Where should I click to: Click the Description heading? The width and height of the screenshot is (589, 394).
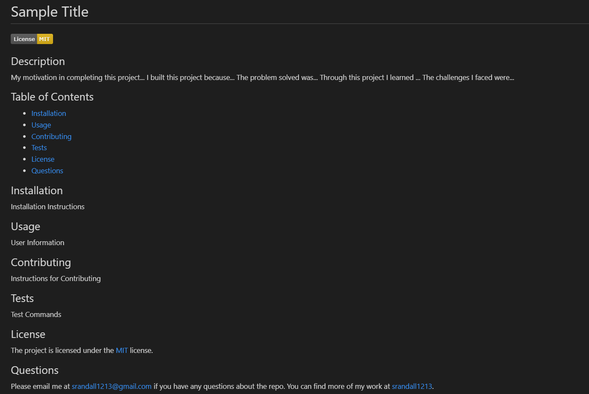click(38, 61)
